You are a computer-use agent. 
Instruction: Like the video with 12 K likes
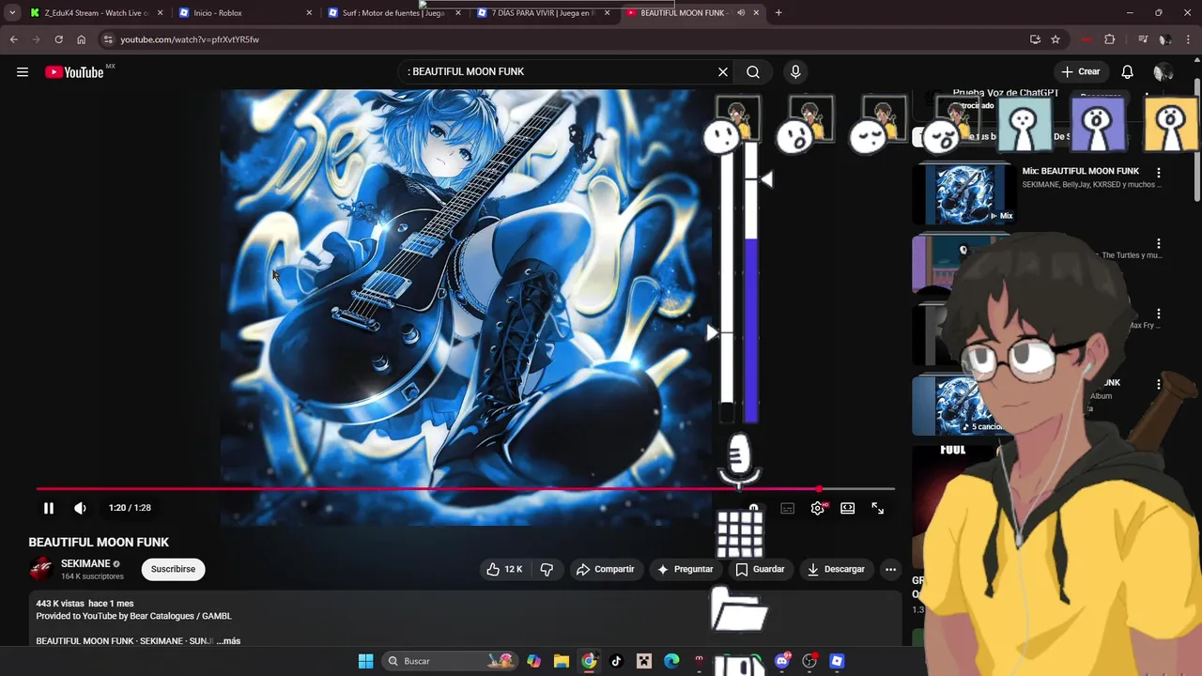(504, 569)
